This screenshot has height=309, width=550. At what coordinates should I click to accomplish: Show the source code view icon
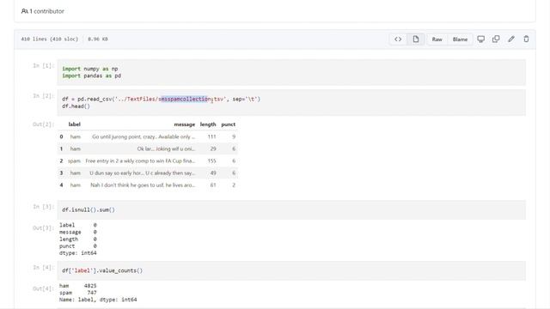[398, 39]
